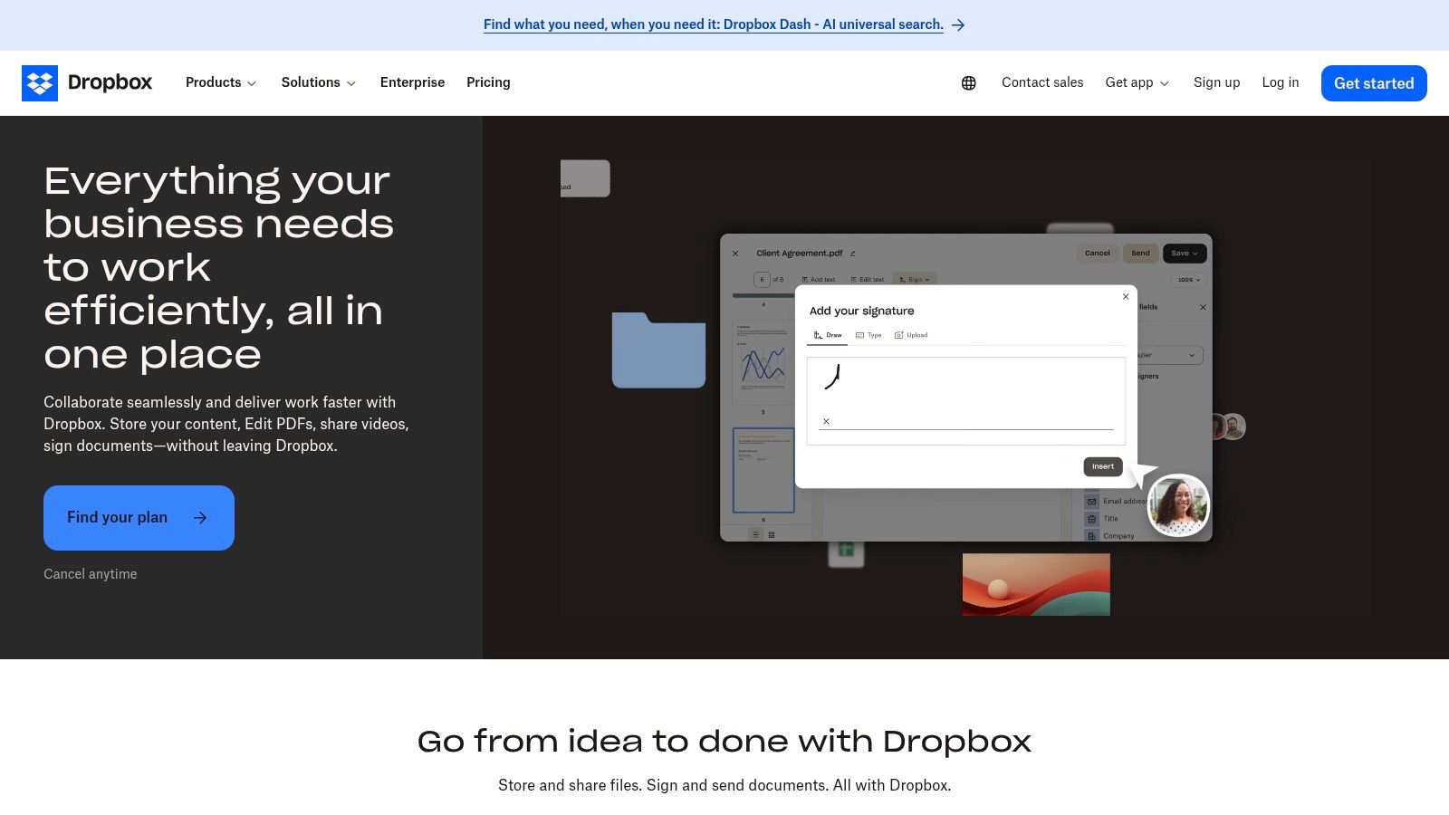The width and height of the screenshot is (1449, 815).
Task: Select the Add text tool icon
Action: (806, 279)
